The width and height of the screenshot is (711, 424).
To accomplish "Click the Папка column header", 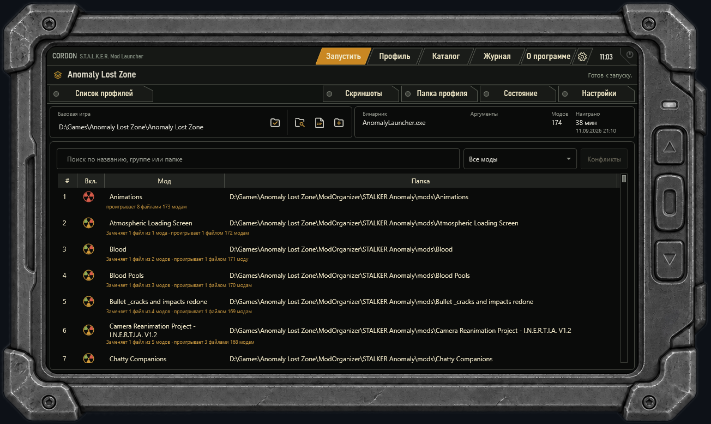I will click(x=420, y=181).
